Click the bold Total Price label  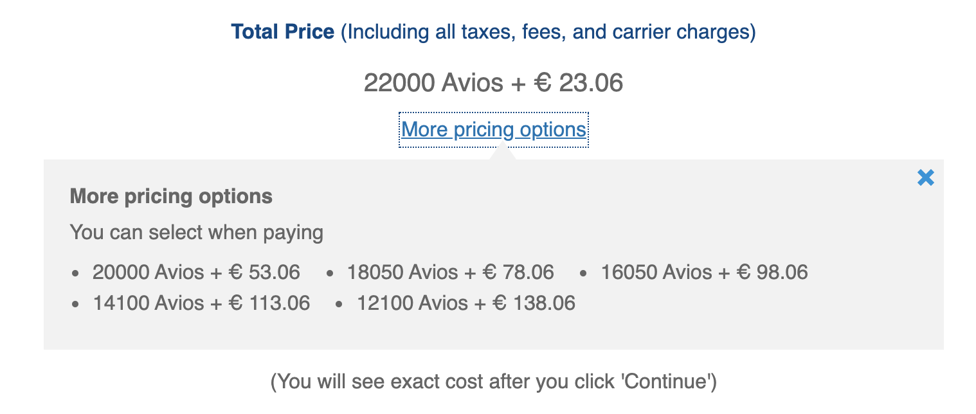pyautogui.click(x=283, y=32)
